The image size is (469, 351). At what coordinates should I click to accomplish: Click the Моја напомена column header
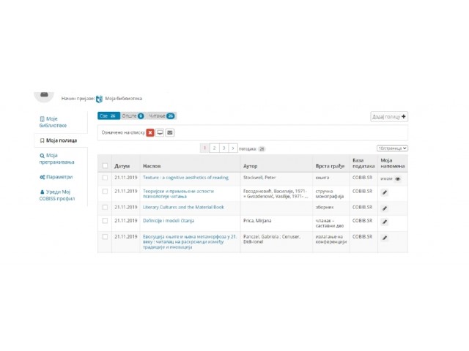(393, 163)
